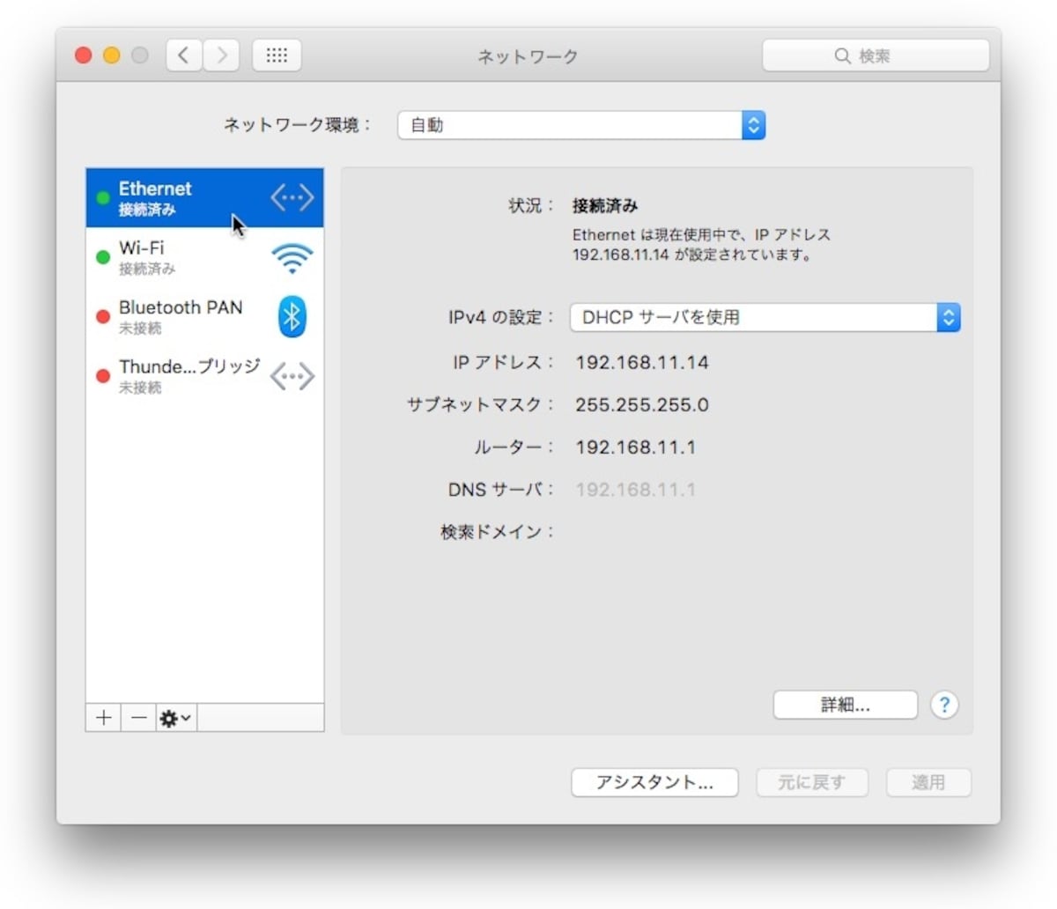Click the green status dot beside Wi-Fi
The image size is (1057, 909).
[103, 257]
